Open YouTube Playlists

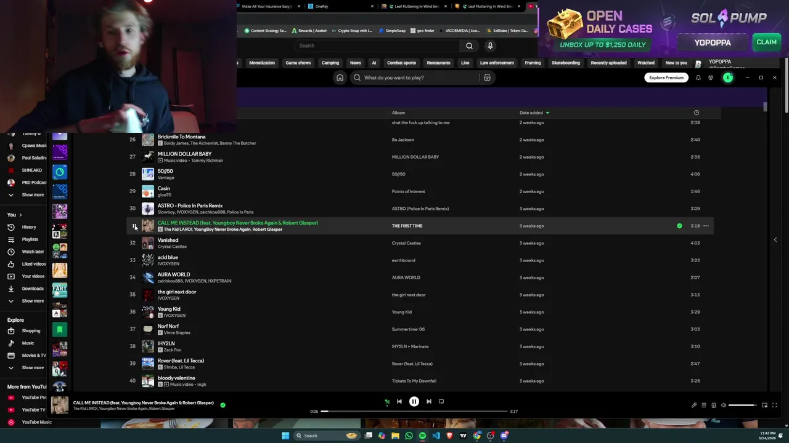23,239
